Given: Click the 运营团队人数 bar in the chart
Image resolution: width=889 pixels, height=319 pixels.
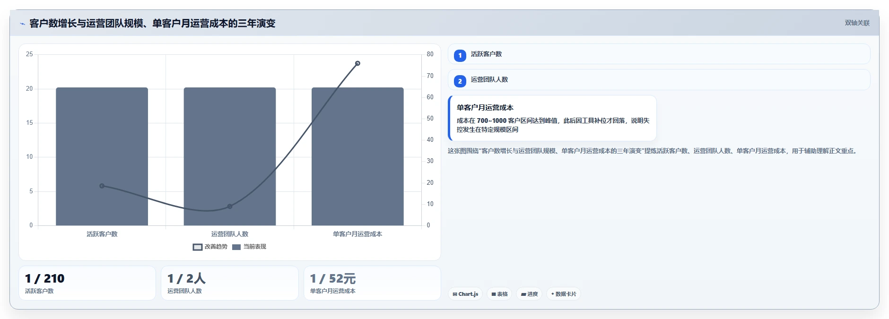Looking at the screenshot, I should coord(230,156).
